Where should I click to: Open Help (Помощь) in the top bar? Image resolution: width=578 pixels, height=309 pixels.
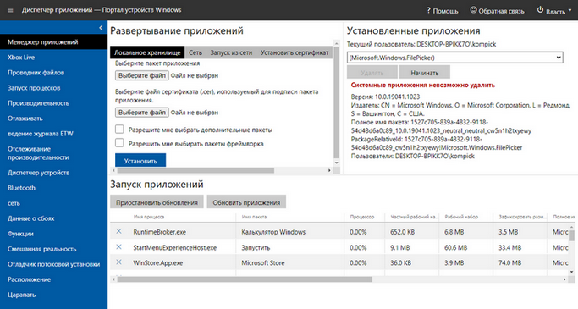pos(442,11)
